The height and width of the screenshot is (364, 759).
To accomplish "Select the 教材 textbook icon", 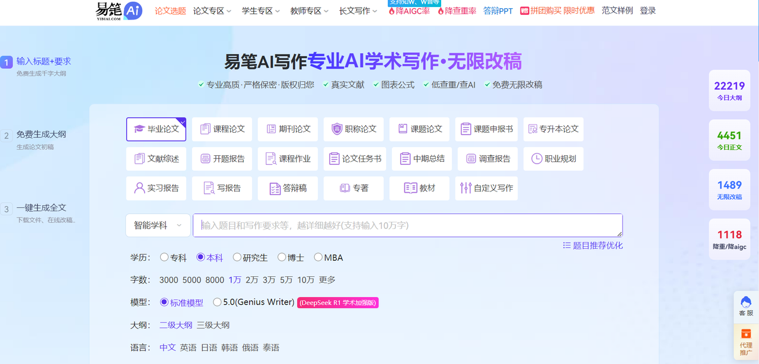I will pos(410,188).
